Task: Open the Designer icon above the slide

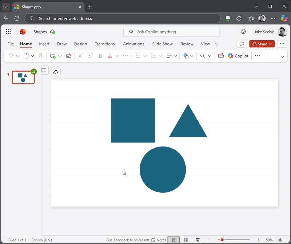Action: pos(56,72)
